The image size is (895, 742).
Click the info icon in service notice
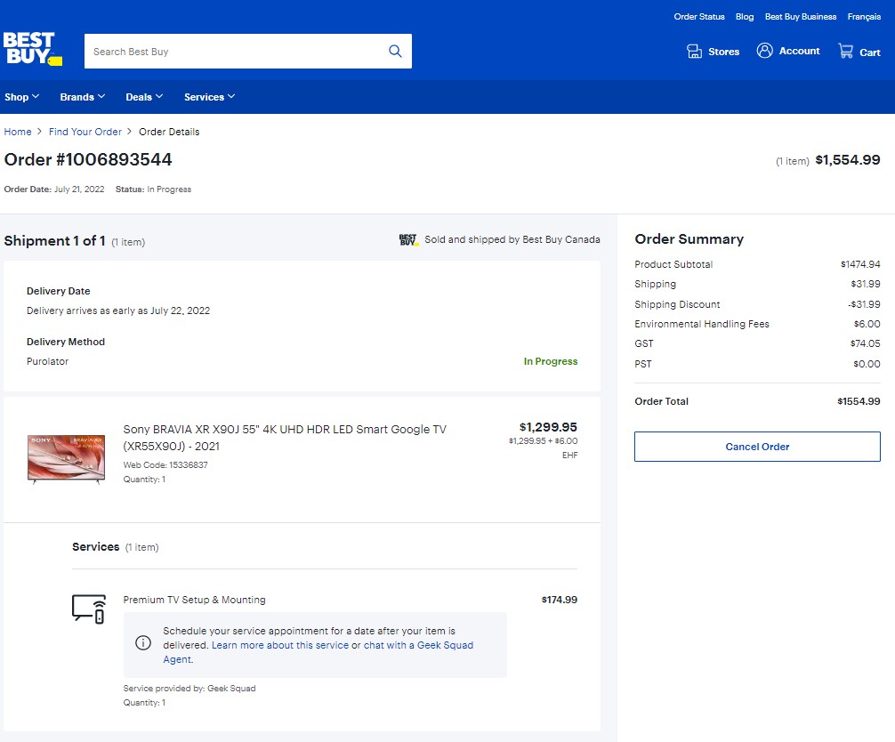[143, 643]
